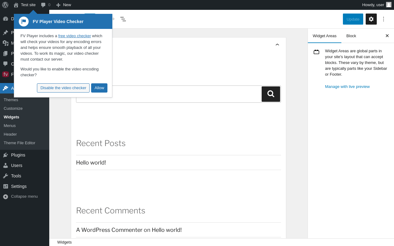Open Plugins in the sidebar

pyautogui.click(x=18, y=155)
